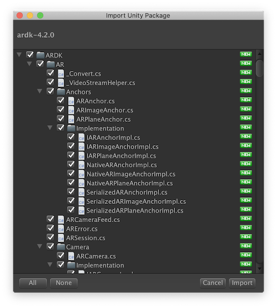This screenshot has width=277, height=308.
Task: Click the ARPlaneAnchor.cs script icon
Action: coord(71,119)
